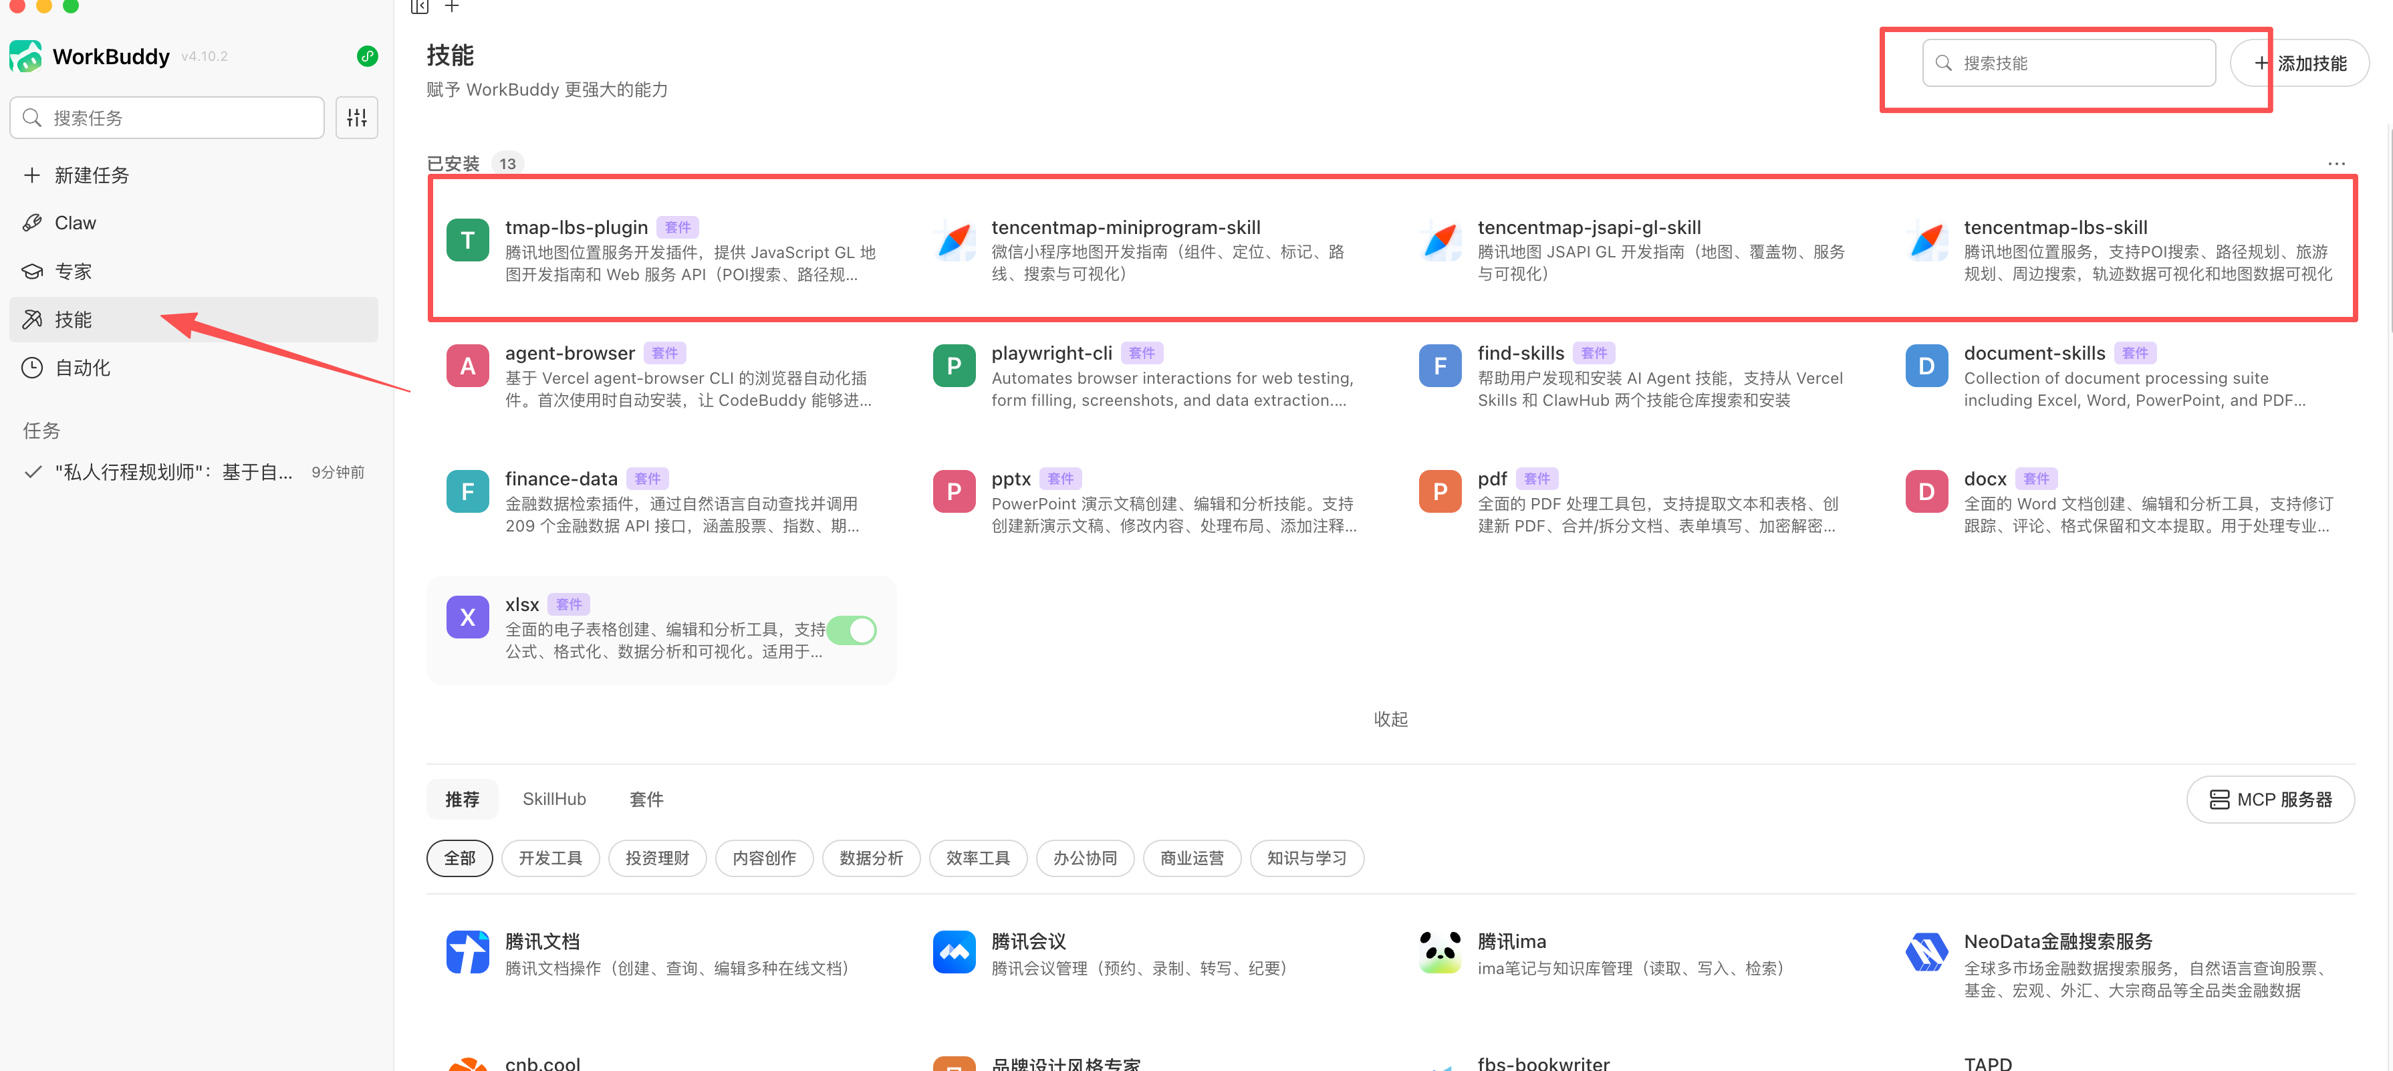Collapse installed skills with 收起

[1390, 719]
